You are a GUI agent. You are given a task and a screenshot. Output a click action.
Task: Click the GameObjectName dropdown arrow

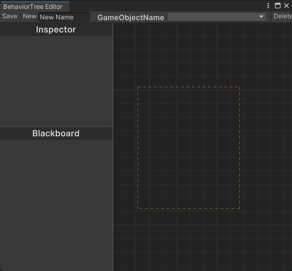pos(261,17)
